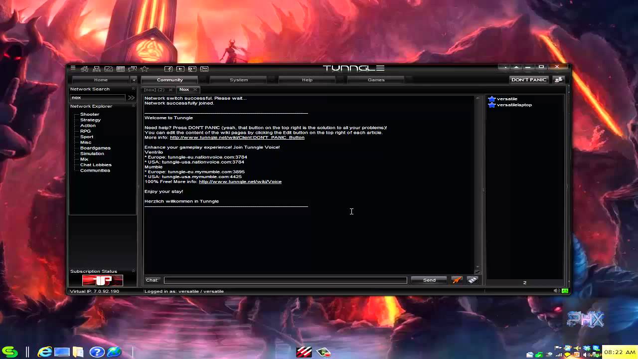The width and height of the screenshot is (638, 359).
Task: Expand the Strategy category
Action: tap(90, 120)
